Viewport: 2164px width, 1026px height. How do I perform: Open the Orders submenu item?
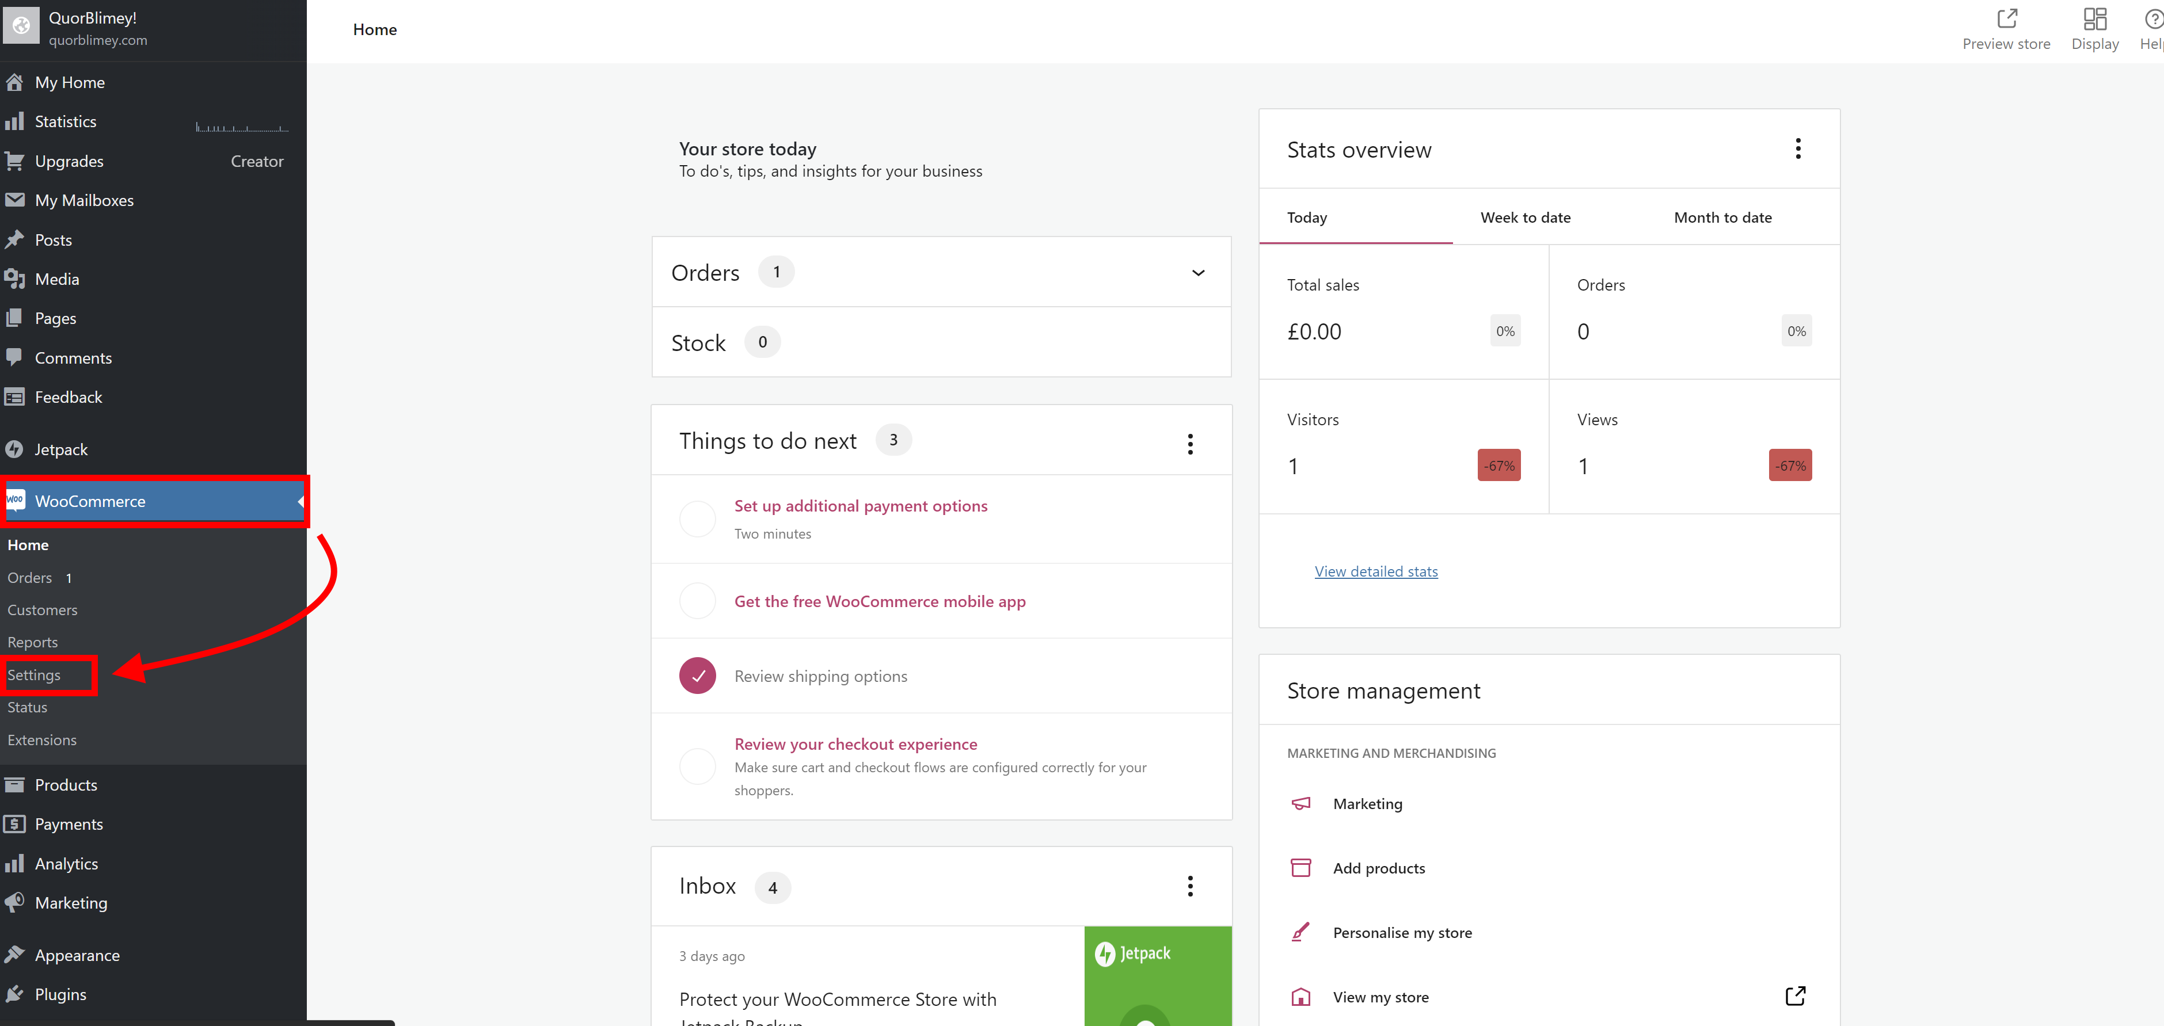coord(29,578)
